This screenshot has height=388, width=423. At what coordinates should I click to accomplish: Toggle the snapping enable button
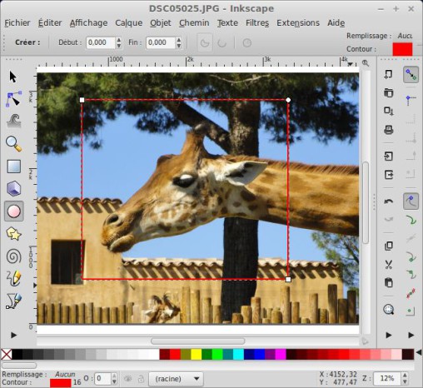point(411,75)
